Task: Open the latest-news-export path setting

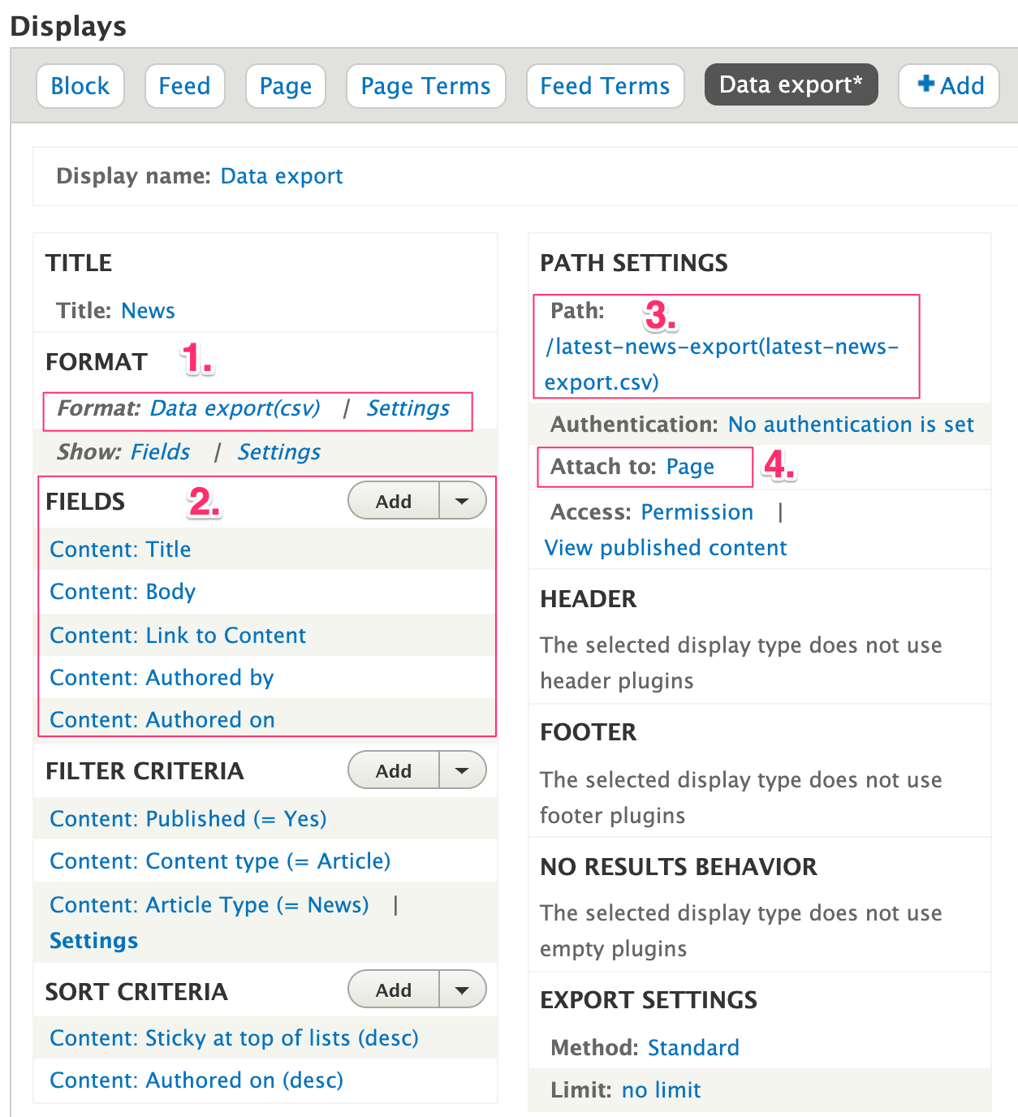Action: [721, 364]
